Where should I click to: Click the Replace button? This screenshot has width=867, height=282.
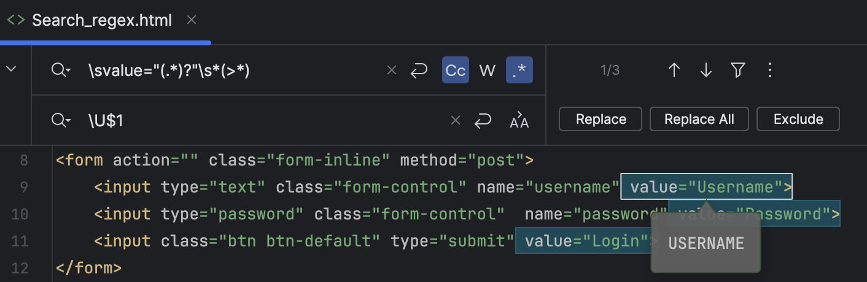click(x=601, y=119)
